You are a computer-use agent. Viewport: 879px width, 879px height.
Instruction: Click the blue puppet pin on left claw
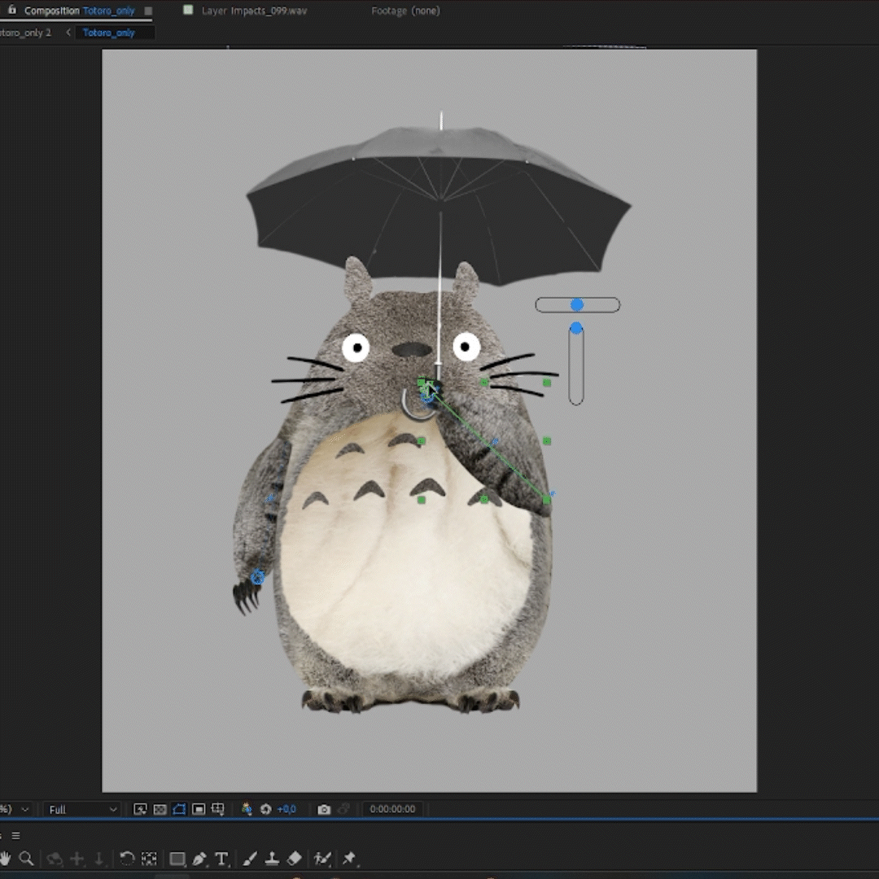tap(257, 577)
